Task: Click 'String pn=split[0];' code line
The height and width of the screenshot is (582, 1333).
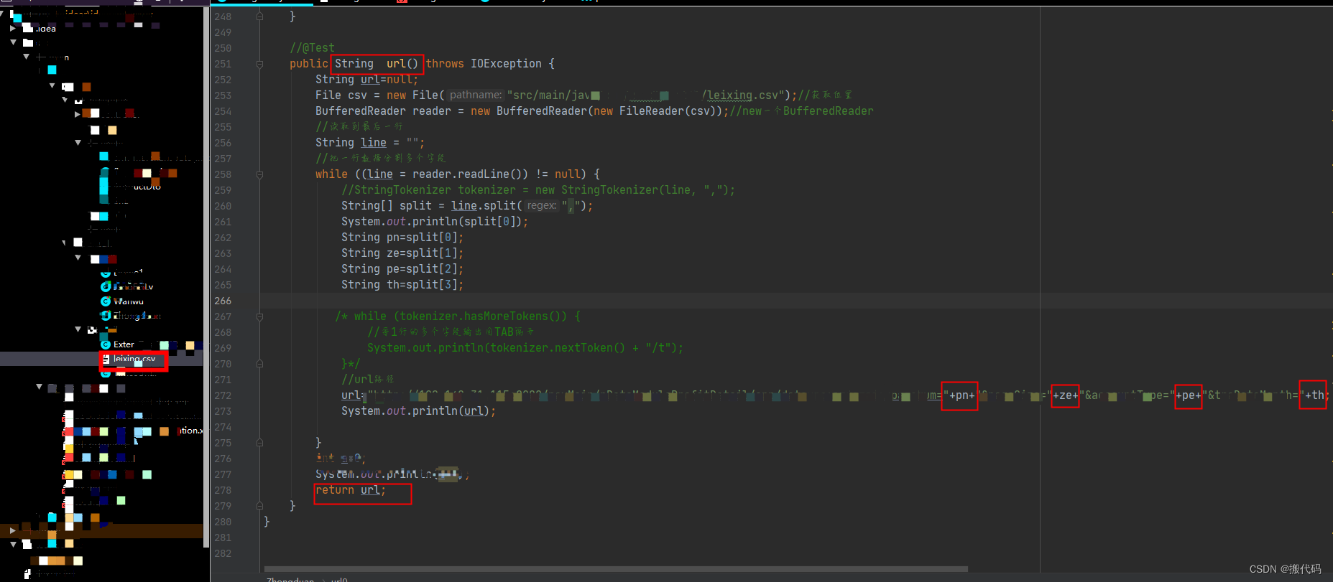Action: (x=402, y=238)
